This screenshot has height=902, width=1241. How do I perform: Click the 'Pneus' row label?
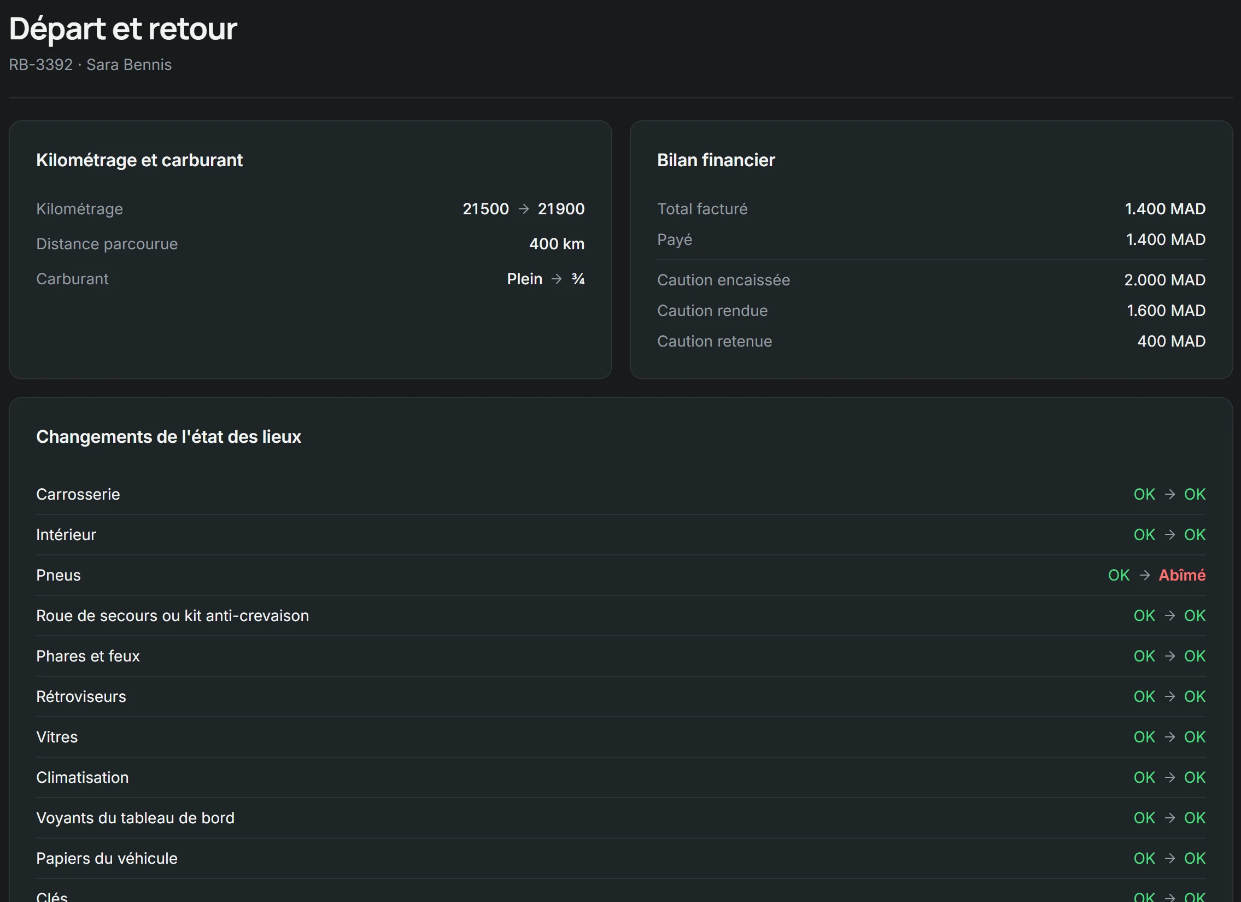pos(58,576)
